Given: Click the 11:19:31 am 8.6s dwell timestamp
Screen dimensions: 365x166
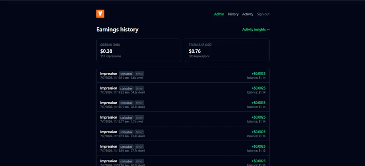Looking at the screenshot, I should click(x=122, y=78).
